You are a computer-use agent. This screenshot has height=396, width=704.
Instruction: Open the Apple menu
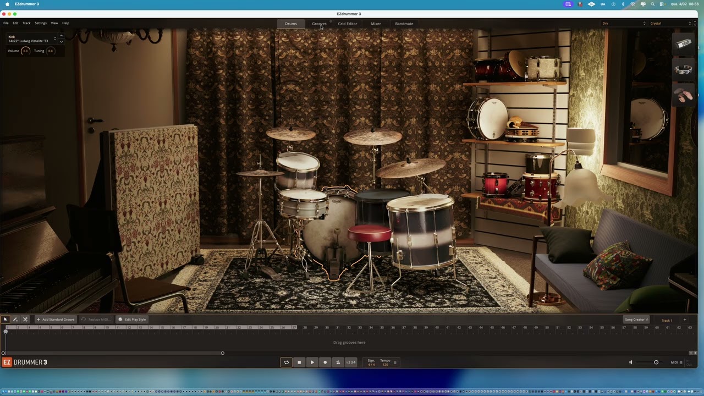pos(7,4)
